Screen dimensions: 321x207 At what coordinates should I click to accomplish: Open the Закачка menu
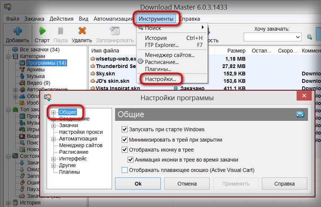click(34, 19)
